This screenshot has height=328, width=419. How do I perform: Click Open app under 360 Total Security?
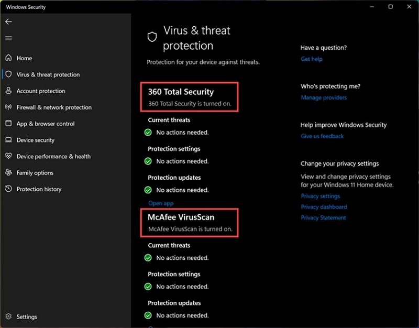(161, 203)
